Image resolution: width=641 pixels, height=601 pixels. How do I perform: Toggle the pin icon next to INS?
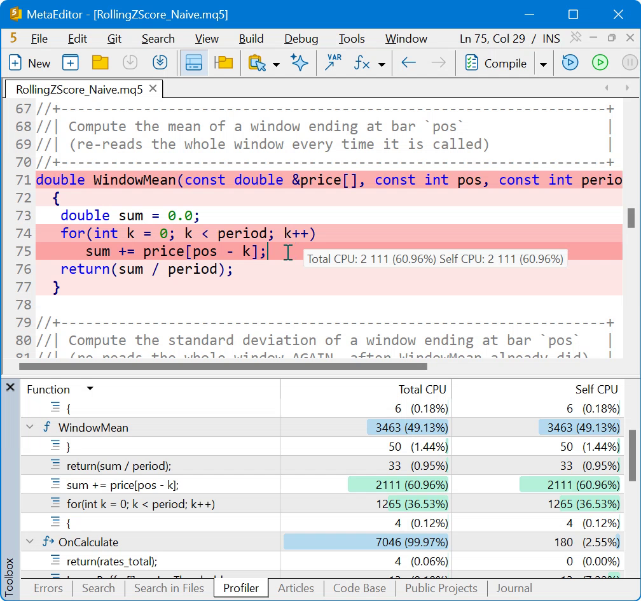point(576,38)
